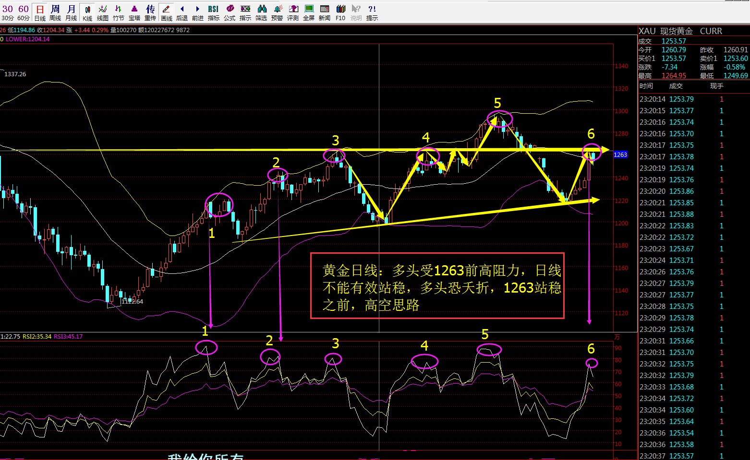The height and width of the screenshot is (460, 750).
Task: Enter 全屏 full screen mode
Action: (309, 12)
